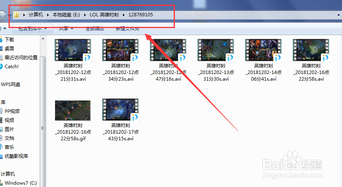This screenshot has width=342, height=187.
Task: Click the navigation pane scrollbar thumb
Action: pos(43,122)
